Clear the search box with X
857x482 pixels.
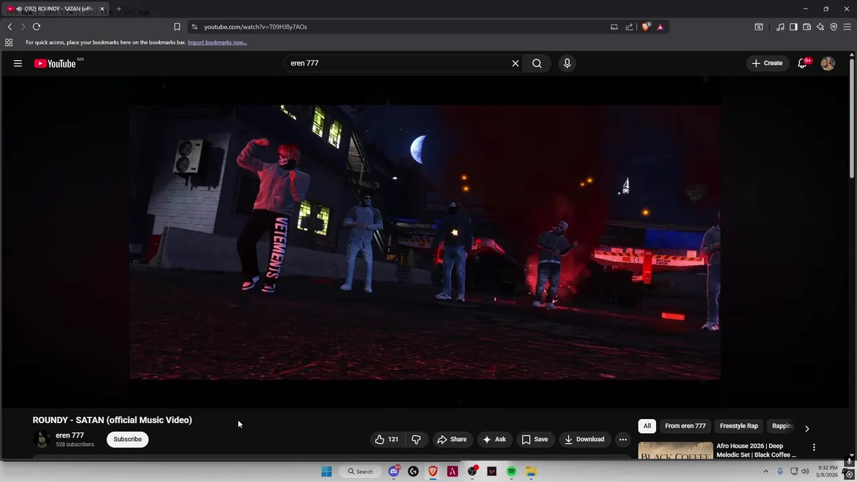click(x=516, y=63)
